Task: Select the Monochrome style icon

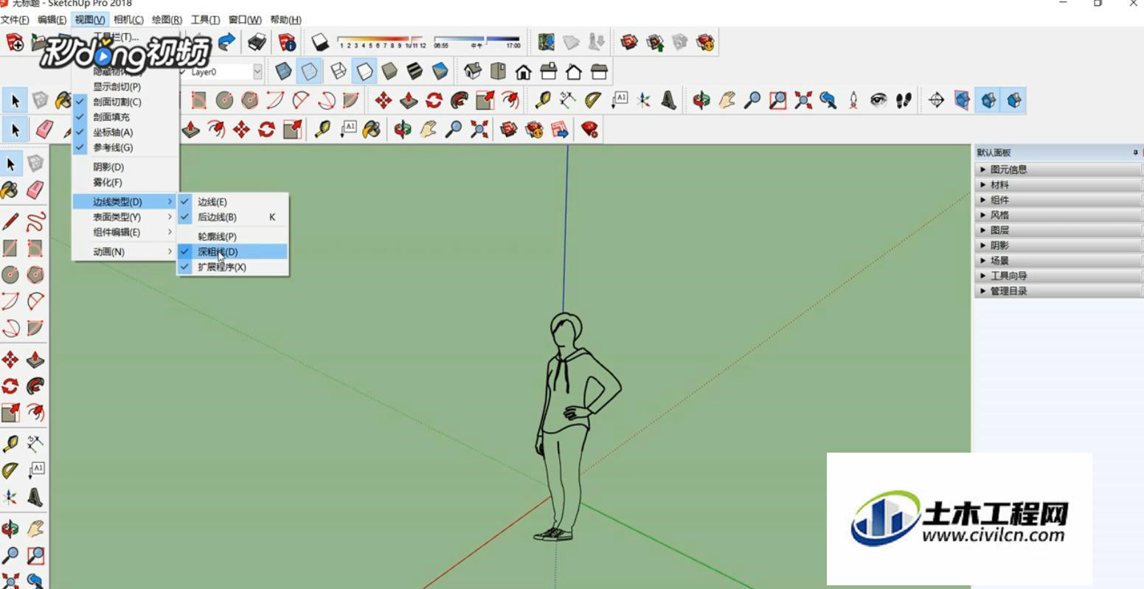Action: [440, 72]
